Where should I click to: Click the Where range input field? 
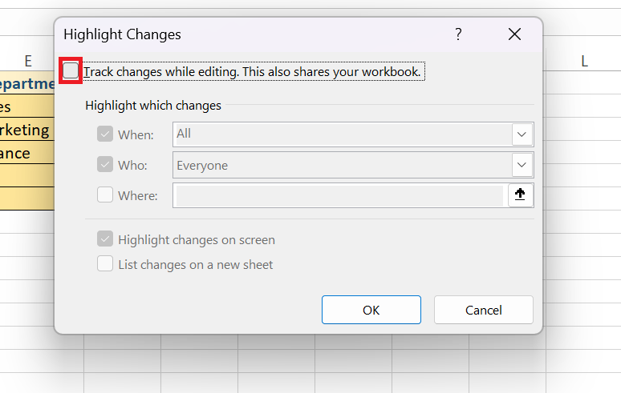pyautogui.click(x=340, y=195)
